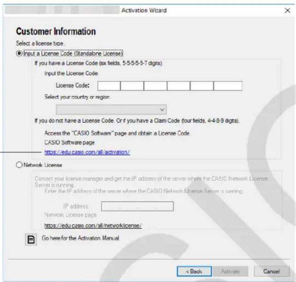Viewport: 296px width, 282px height.
Task: Open the edu.casio.com activation link
Action: [87, 152]
